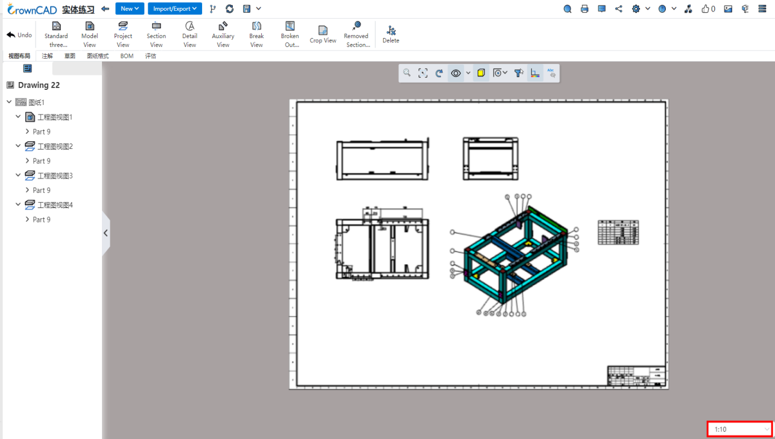The image size is (775, 439).
Task: Select the Break View tool
Action: point(256,35)
